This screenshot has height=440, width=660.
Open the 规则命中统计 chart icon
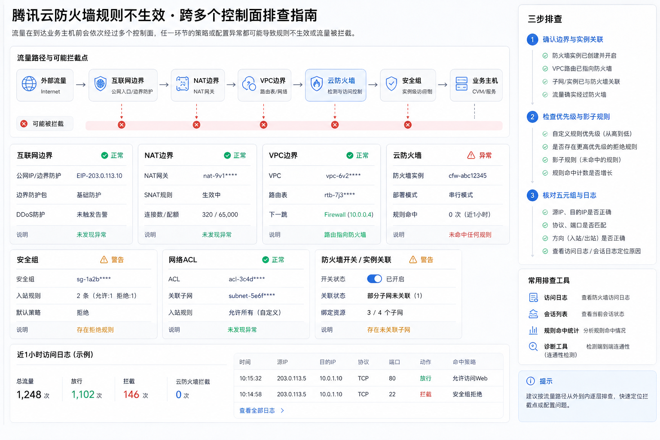pyautogui.click(x=533, y=330)
